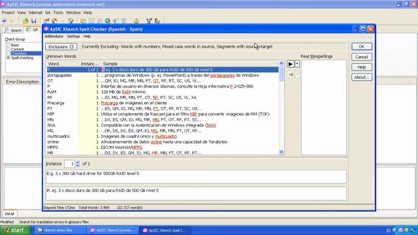
Task: Click the Spell Checker title bar app icon
Action: tap(46, 29)
